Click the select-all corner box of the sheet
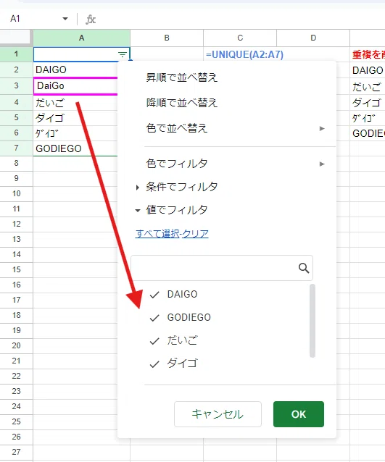This screenshot has width=385, height=462. point(16,38)
